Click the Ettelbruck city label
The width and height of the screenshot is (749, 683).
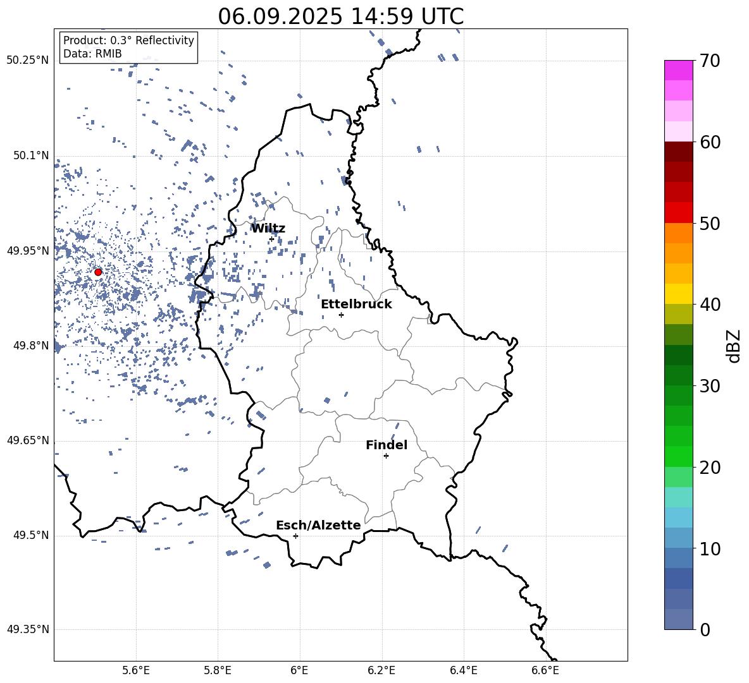click(356, 304)
